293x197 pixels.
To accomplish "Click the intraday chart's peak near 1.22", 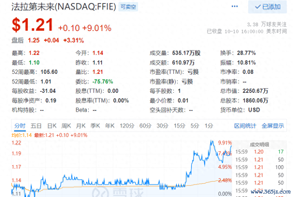I will click(x=211, y=141).
